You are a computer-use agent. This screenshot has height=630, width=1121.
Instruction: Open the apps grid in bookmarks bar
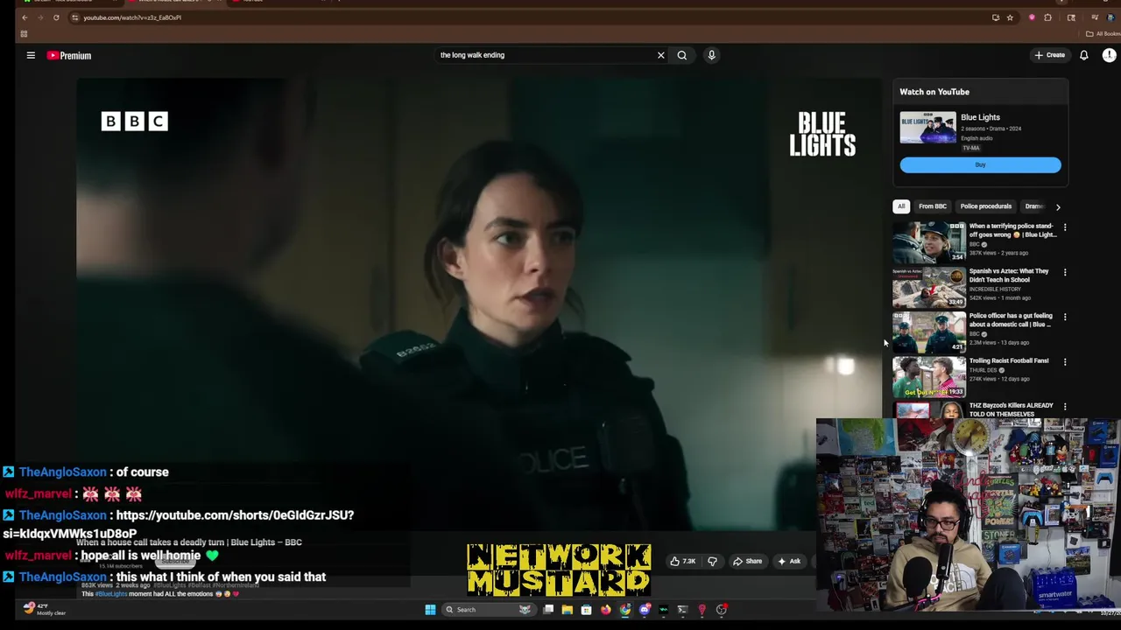[24, 34]
